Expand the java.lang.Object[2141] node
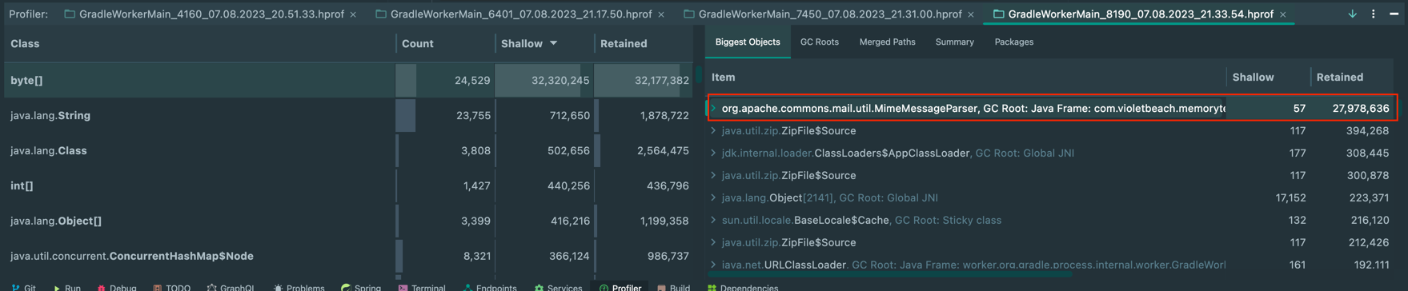The width and height of the screenshot is (1408, 291). [x=713, y=197]
